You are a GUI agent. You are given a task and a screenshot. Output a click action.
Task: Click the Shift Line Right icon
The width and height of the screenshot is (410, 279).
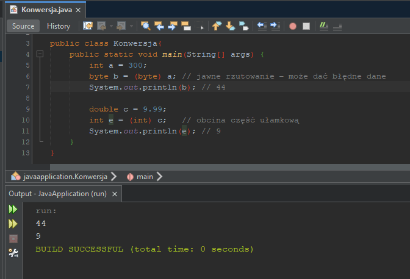pos(275,26)
